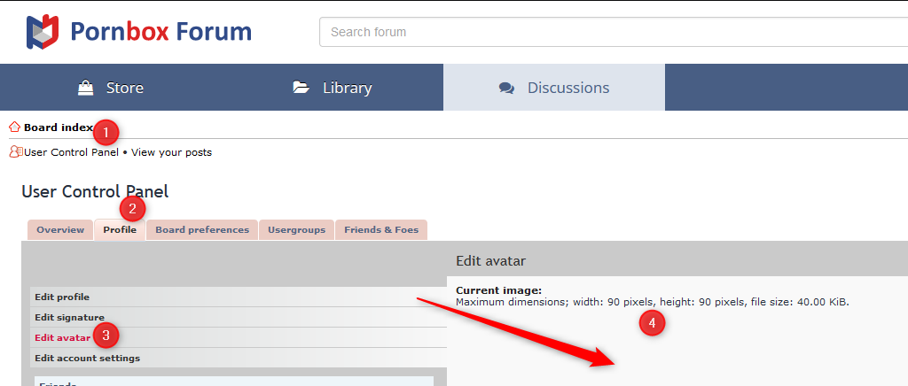This screenshot has width=908, height=386.
Task: Click the Library open folder icon
Action: (x=301, y=88)
